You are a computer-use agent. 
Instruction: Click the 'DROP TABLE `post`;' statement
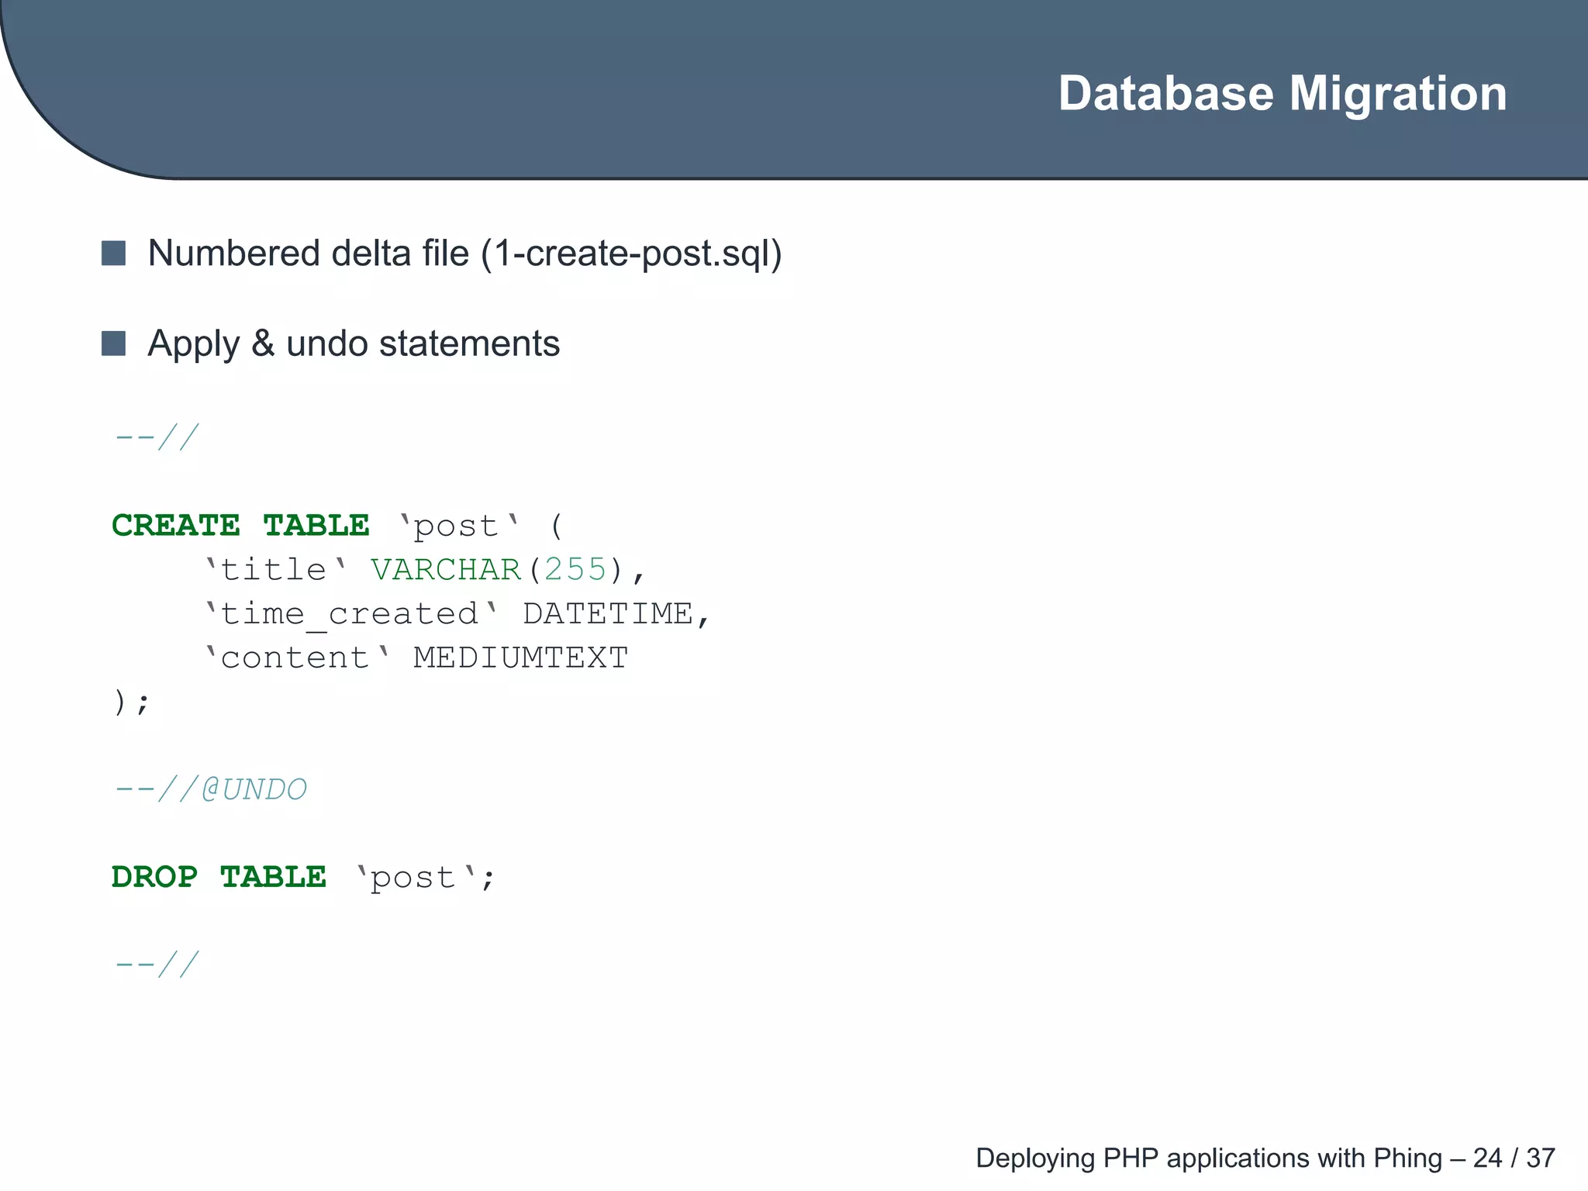303,878
